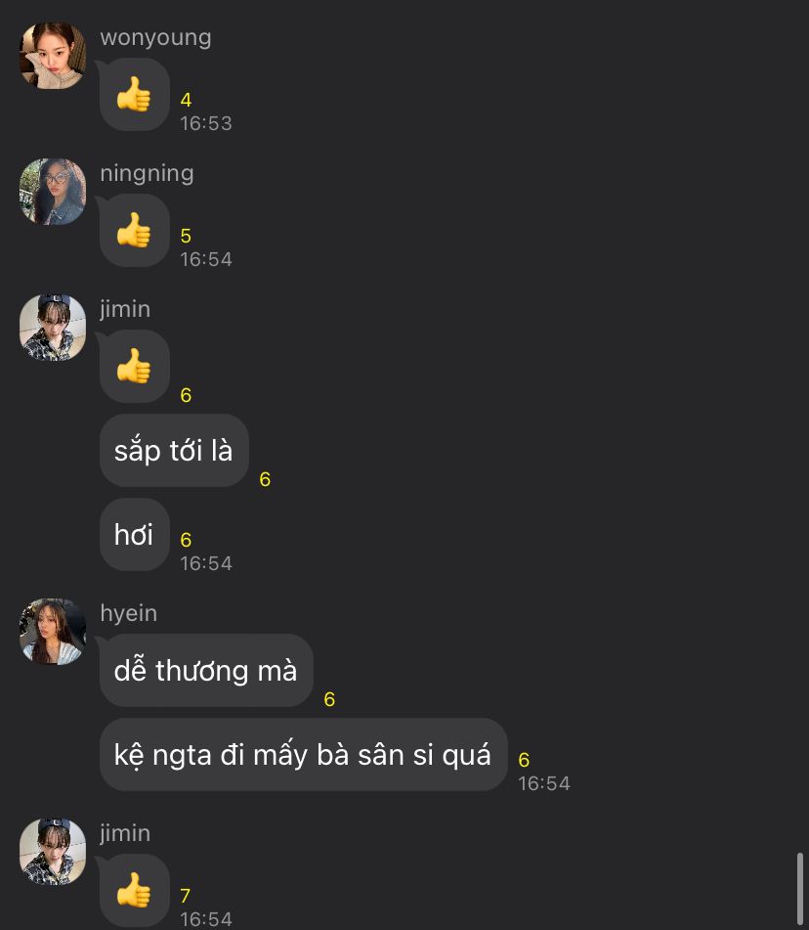Click jimin's name above first thumbs-up
This screenshot has width=809, height=930.
point(125,309)
